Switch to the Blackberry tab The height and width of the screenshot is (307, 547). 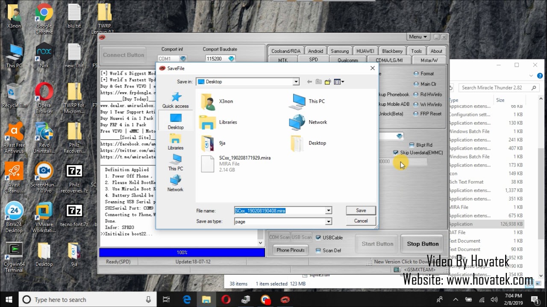point(392,51)
